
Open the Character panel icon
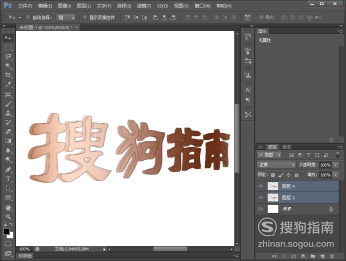click(x=248, y=90)
